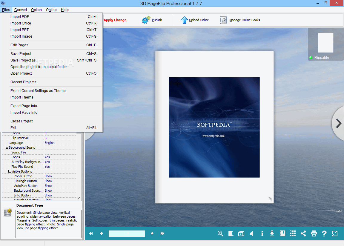Change AutoPlay Button value Show
The height and width of the screenshot is (246, 344).
coord(48,186)
